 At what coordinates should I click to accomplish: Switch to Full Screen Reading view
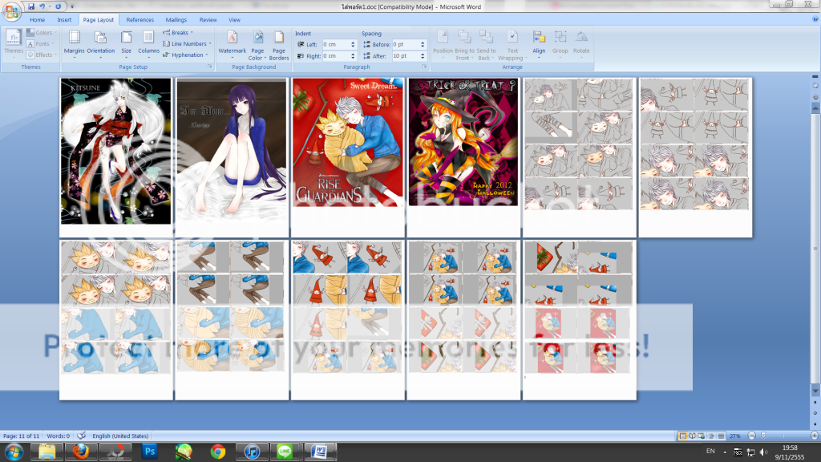(692, 436)
